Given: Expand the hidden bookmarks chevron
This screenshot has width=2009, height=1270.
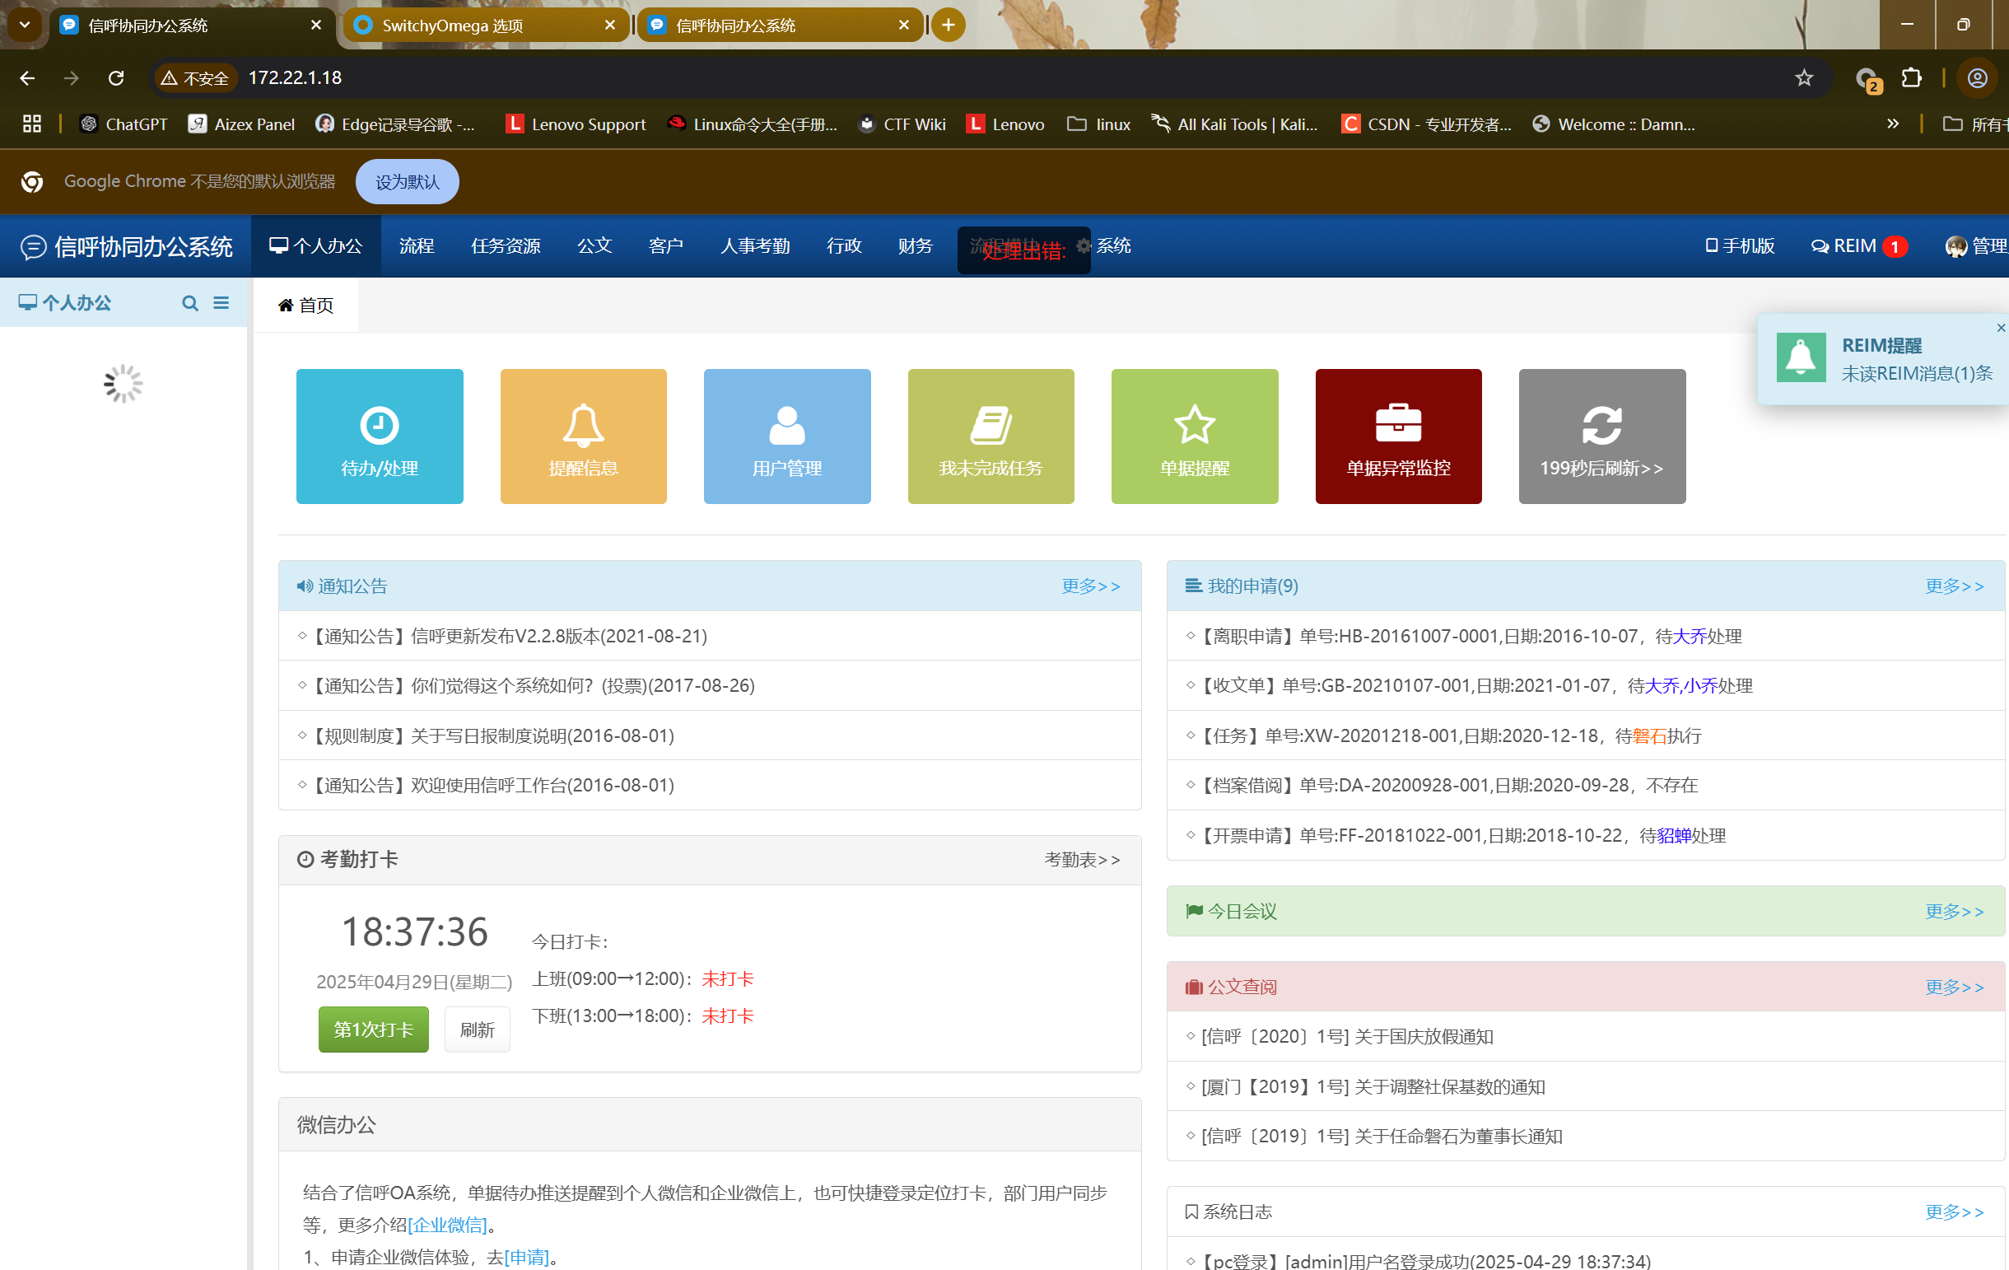Looking at the screenshot, I should [1892, 124].
